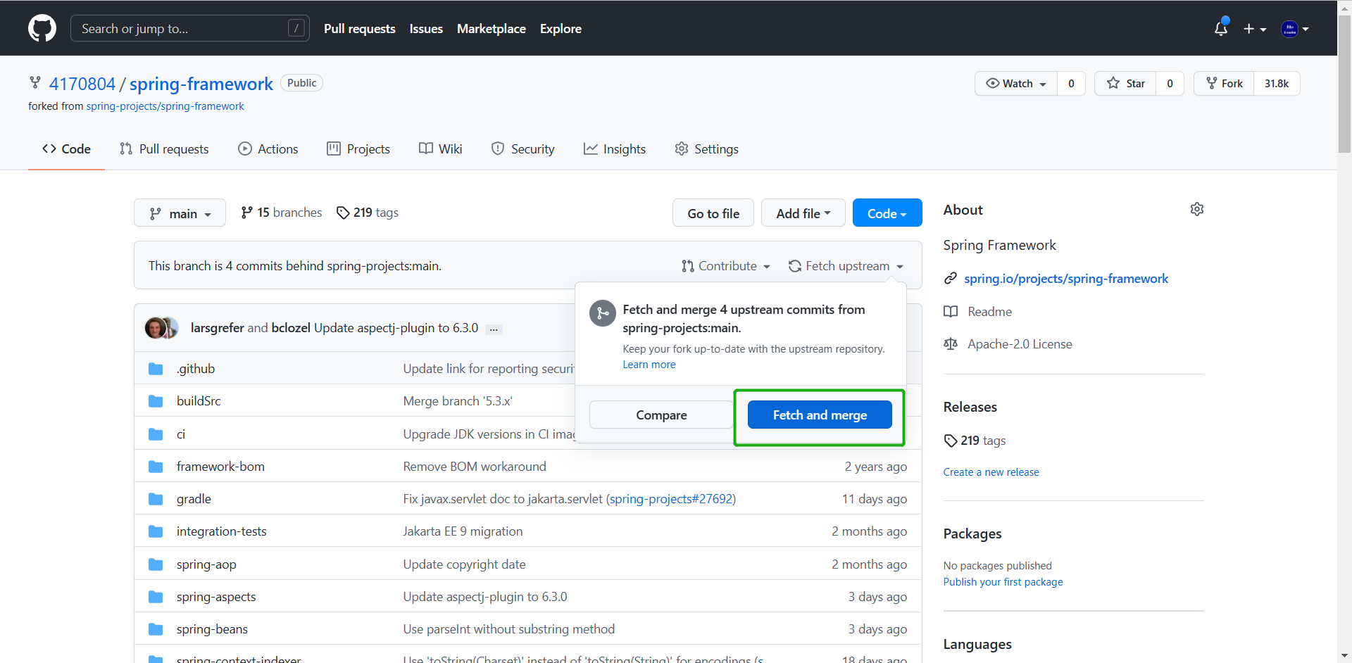
Task: Open the Watch dropdown
Action: (x=1016, y=83)
